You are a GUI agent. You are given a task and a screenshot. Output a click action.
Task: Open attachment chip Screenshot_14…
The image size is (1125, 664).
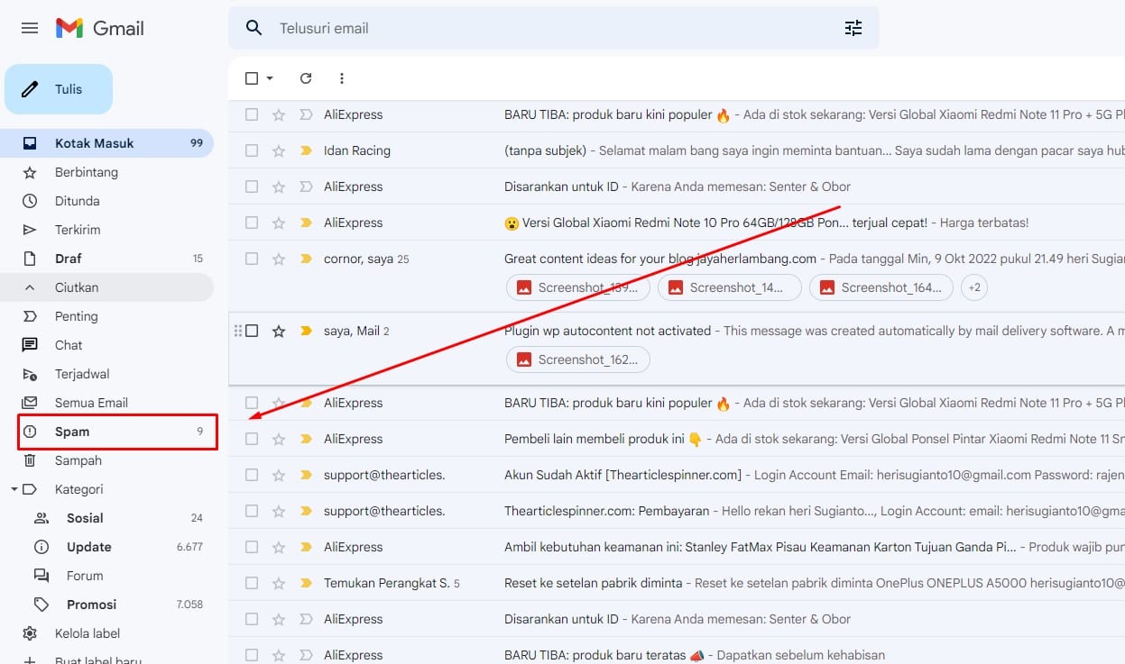pos(730,287)
